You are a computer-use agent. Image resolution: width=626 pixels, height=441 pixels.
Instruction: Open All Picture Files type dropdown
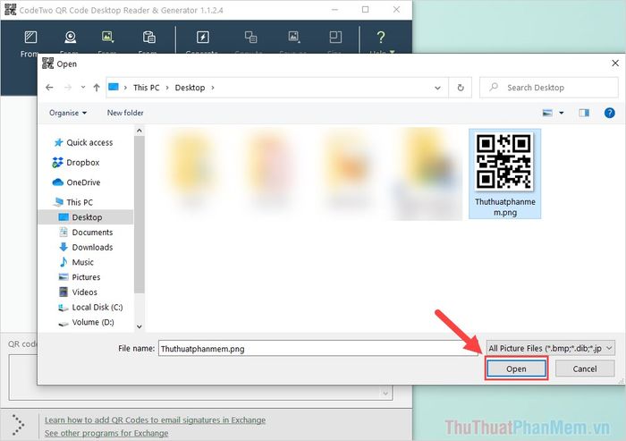[551, 348]
